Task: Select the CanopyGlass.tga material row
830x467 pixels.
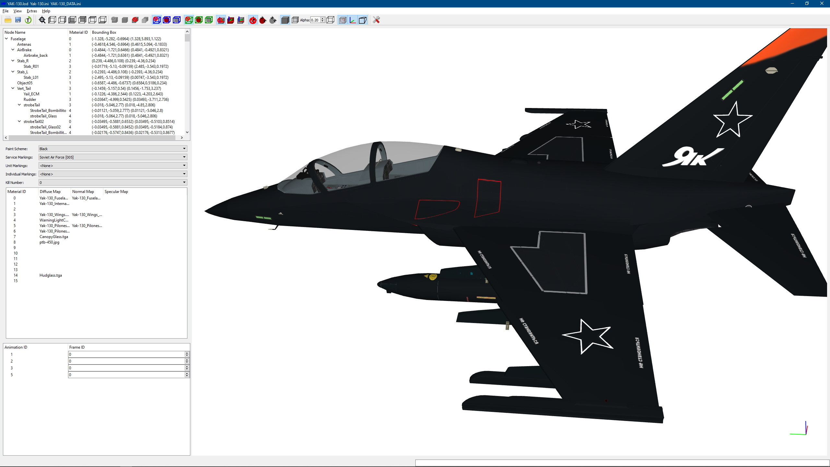Action: click(x=96, y=237)
